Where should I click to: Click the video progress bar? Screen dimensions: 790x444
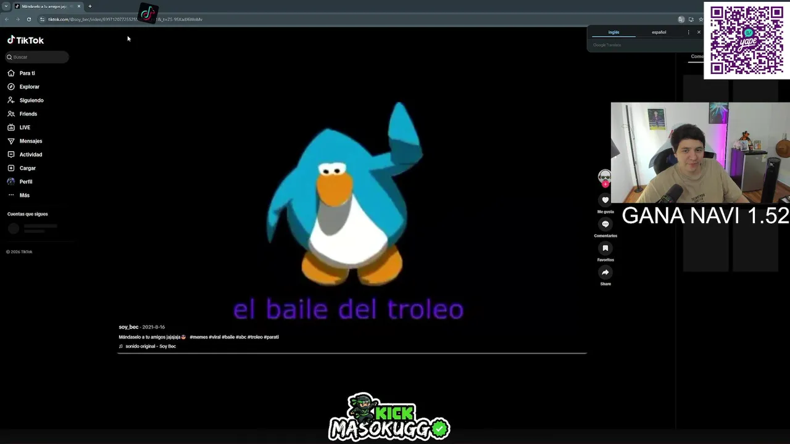click(x=352, y=353)
